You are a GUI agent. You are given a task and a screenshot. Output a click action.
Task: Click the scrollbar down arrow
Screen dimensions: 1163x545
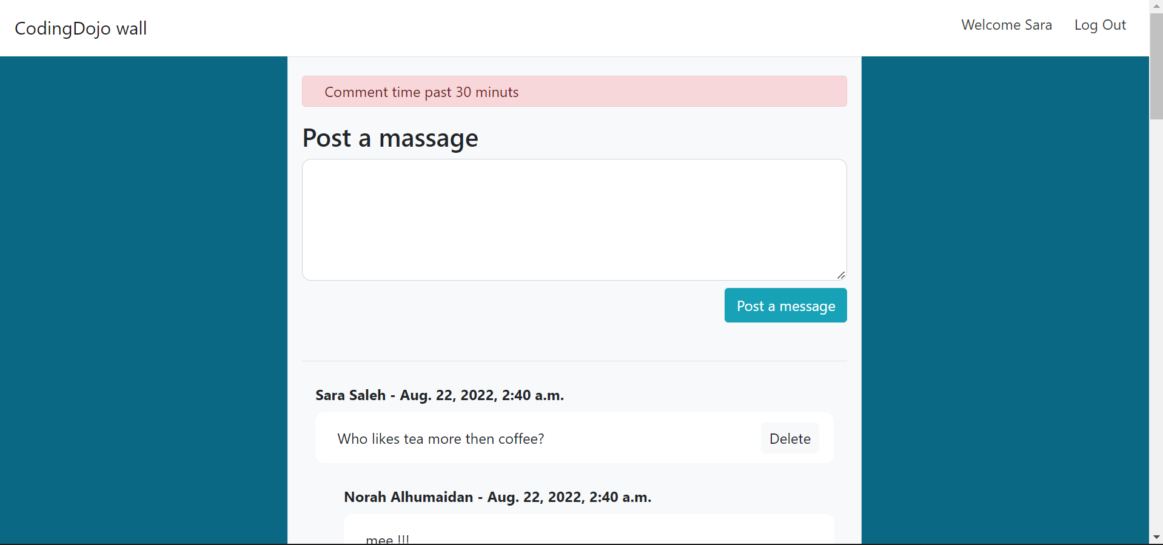1156,538
